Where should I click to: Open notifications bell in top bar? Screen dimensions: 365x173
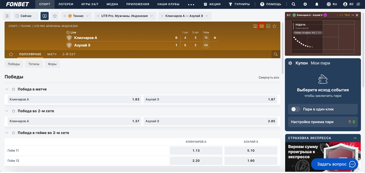click(x=317, y=4)
